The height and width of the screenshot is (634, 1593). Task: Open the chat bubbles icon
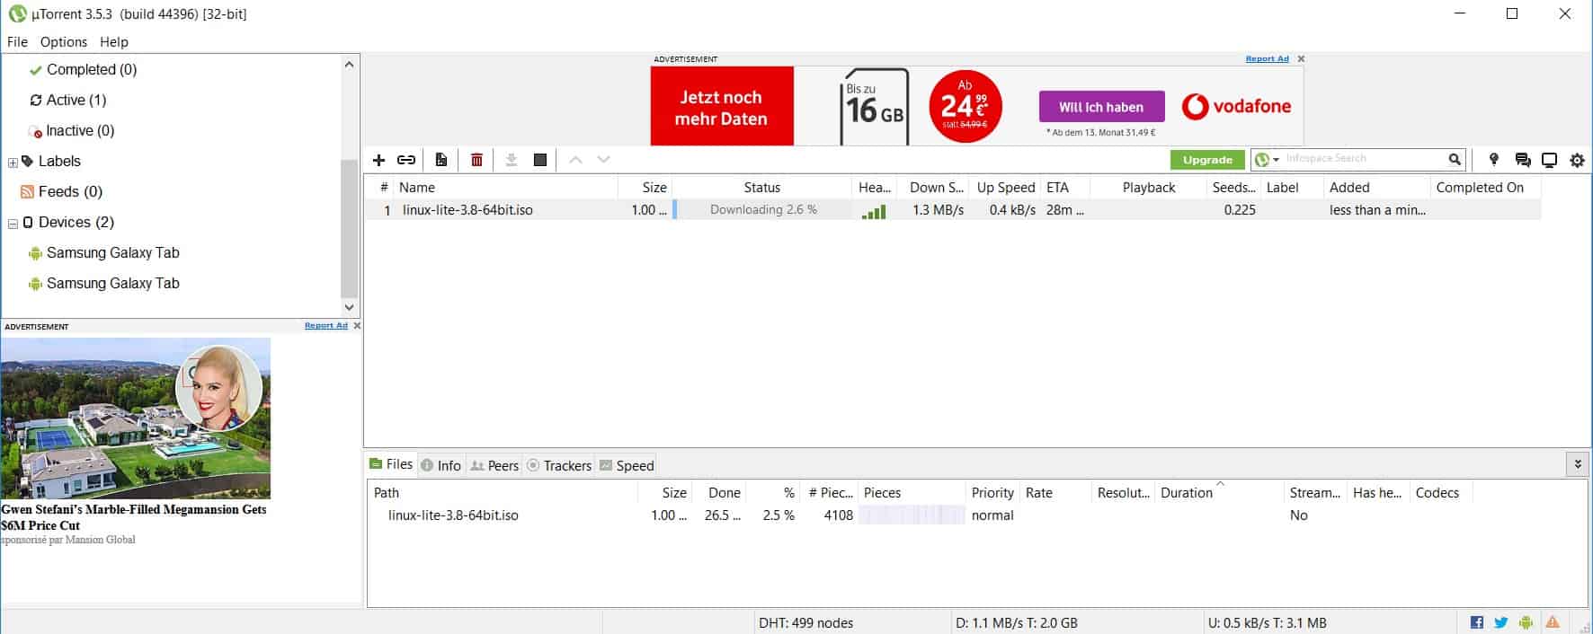point(1522,160)
